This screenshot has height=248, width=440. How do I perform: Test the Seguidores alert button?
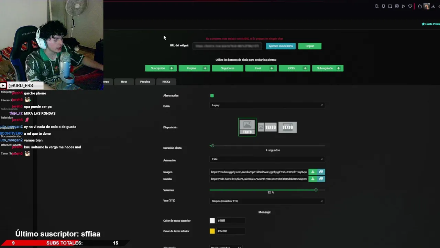pos(228,68)
